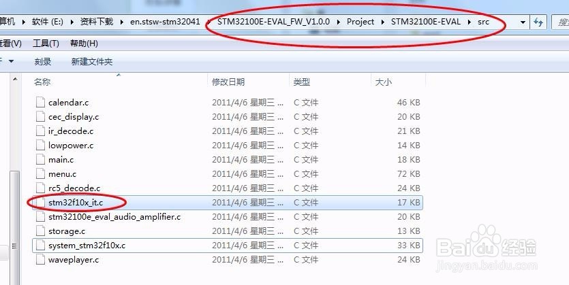The image size is (569, 285).
Task: Click the storage.c file icon
Action: coord(40,231)
